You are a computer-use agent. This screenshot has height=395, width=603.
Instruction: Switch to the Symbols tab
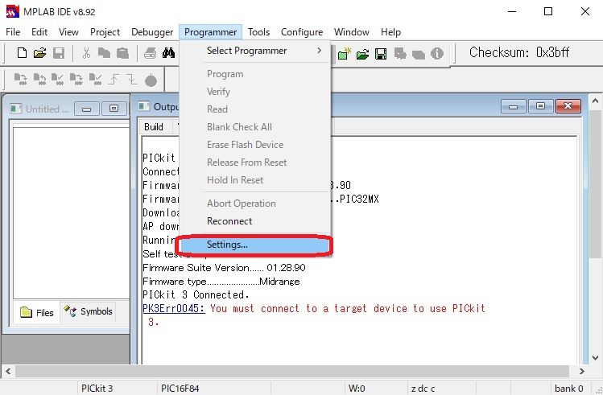tap(88, 311)
